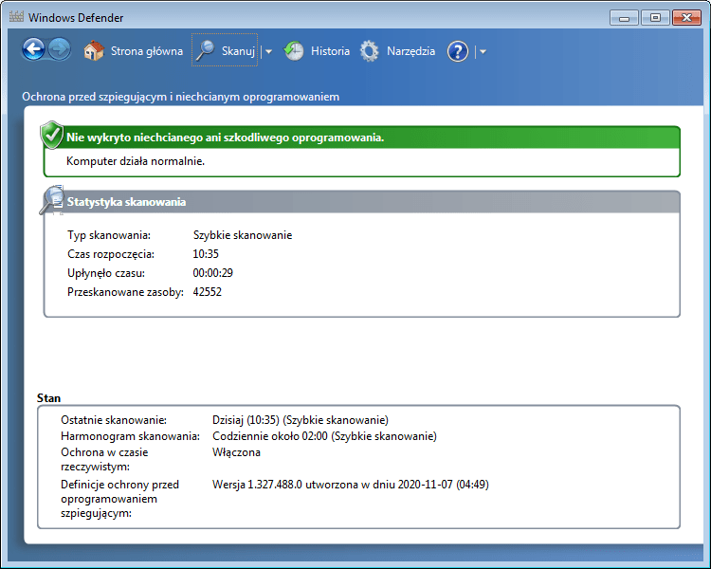Open the Strona główna page
711x569 pixels.
pyautogui.click(x=147, y=51)
